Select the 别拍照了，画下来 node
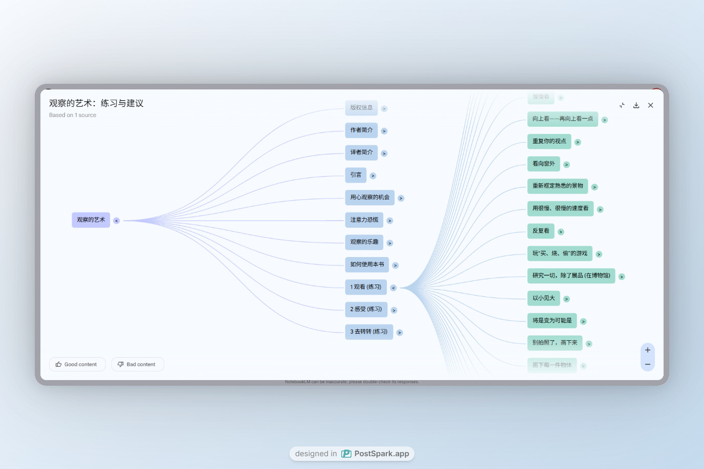 [555, 343]
